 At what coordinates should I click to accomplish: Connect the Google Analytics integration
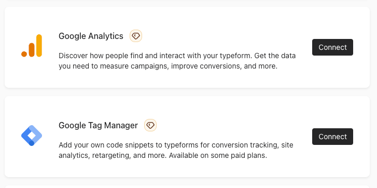click(332, 47)
